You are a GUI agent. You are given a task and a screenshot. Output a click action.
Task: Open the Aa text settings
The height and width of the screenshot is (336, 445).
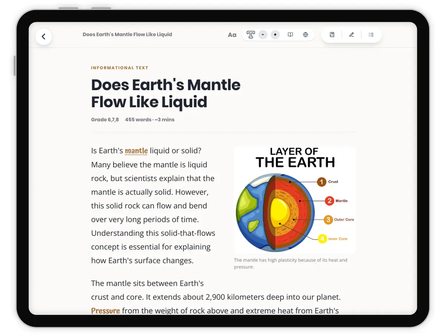click(x=232, y=35)
